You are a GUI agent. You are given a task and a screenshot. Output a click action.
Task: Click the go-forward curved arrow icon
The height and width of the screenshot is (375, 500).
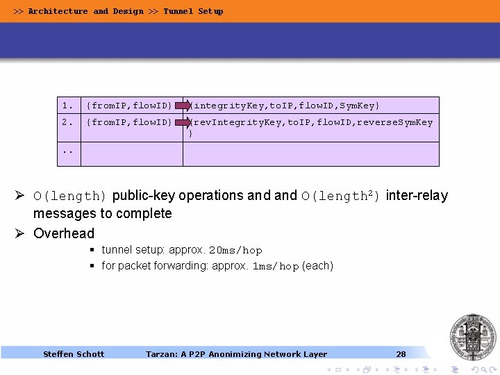pyautogui.click(x=493, y=370)
